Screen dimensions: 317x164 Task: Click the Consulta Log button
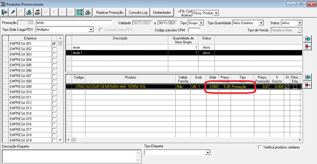point(138,12)
